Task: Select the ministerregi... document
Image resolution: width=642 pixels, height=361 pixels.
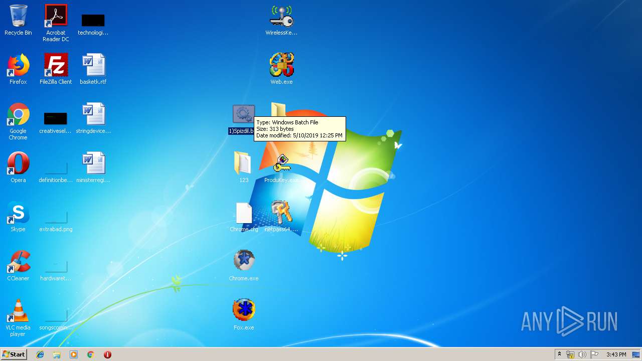Action: 93,167
